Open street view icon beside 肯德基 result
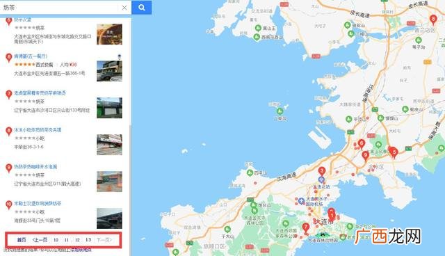Viewport: 445px width, 256px height. tap(120, 57)
